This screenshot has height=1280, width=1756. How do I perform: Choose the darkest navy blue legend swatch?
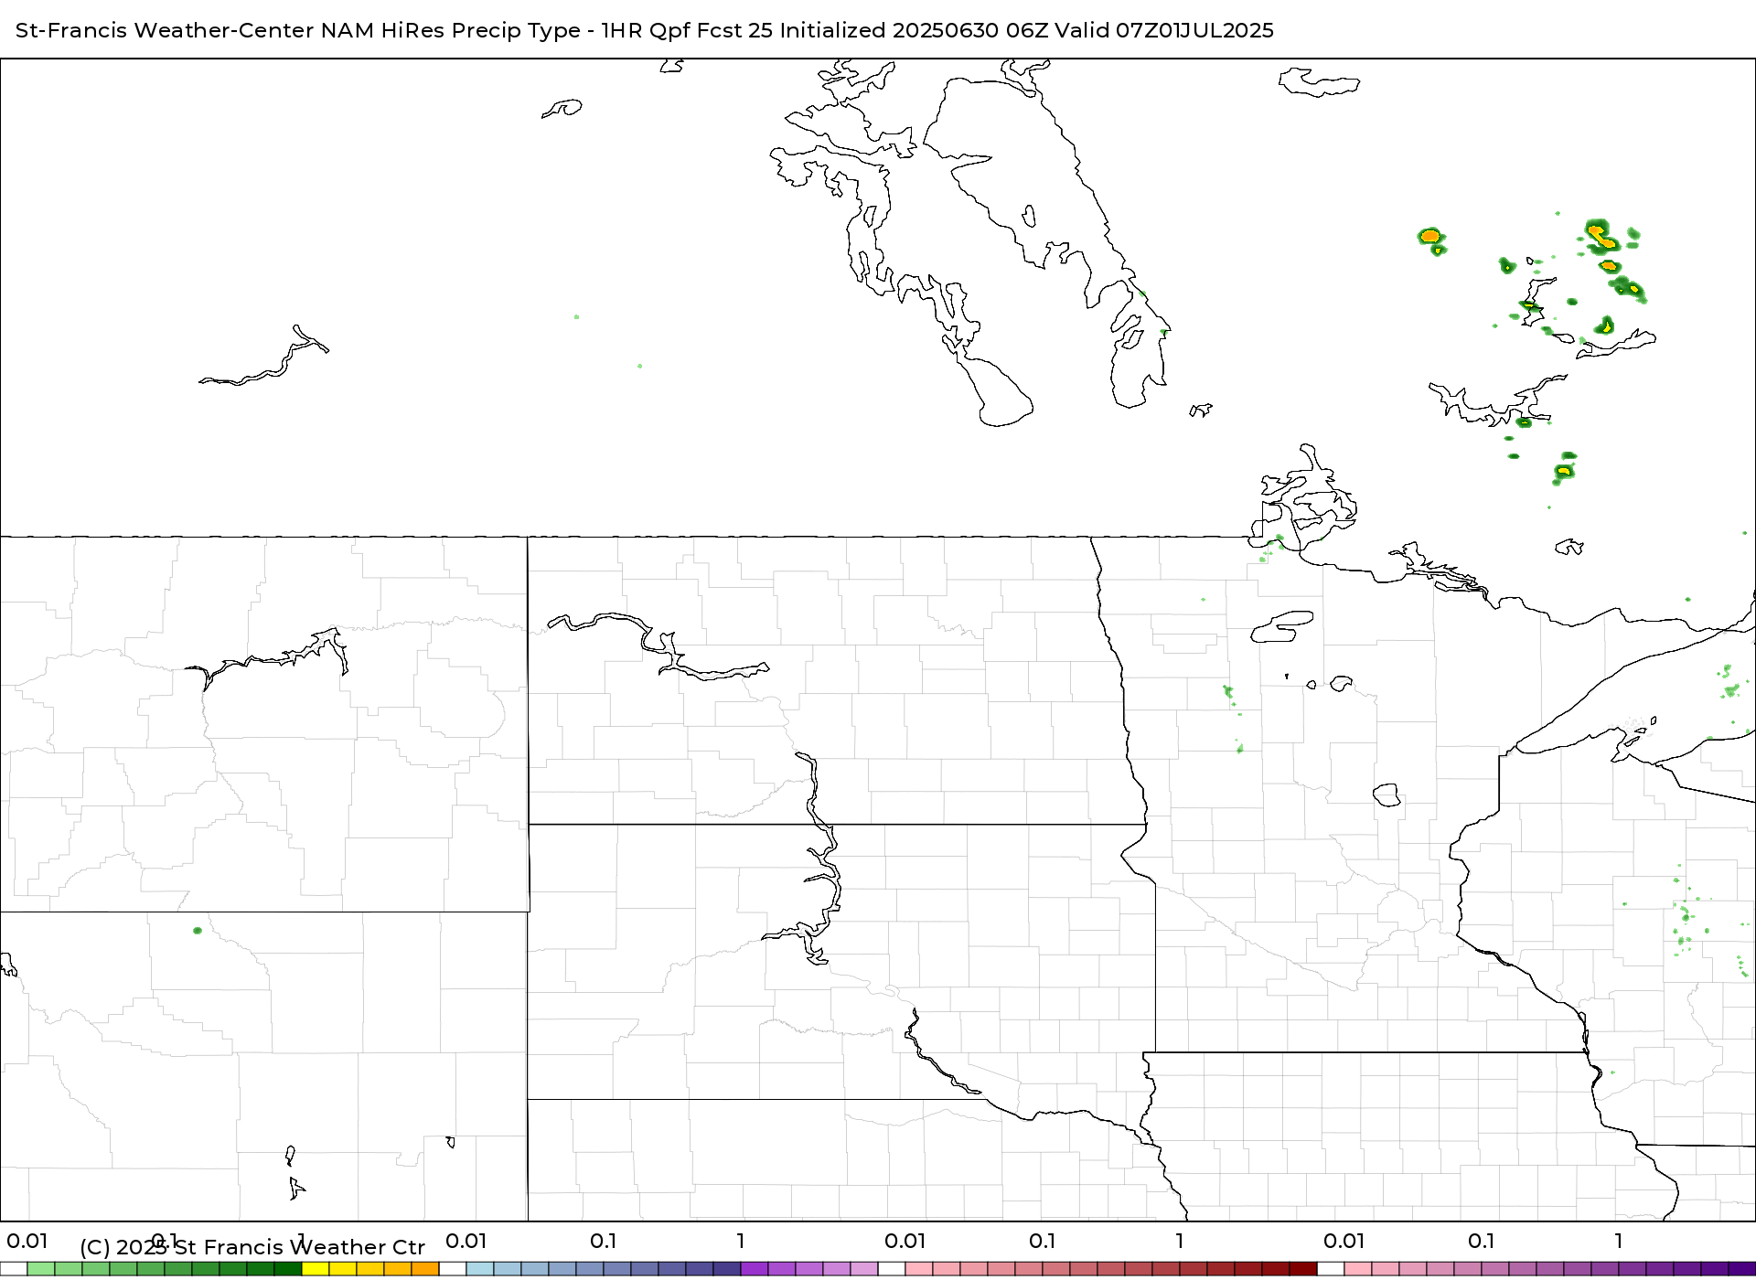pyautogui.click(x=727, y=1269)
